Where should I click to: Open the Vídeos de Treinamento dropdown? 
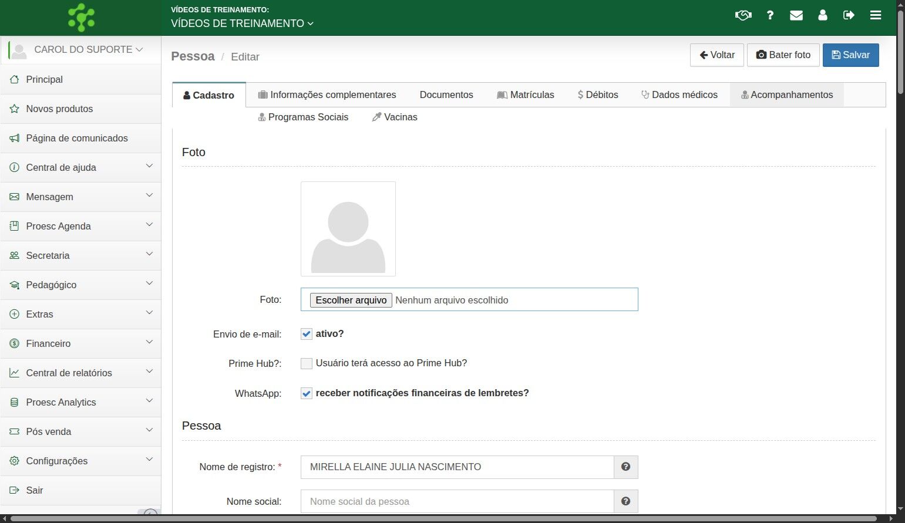242,23
